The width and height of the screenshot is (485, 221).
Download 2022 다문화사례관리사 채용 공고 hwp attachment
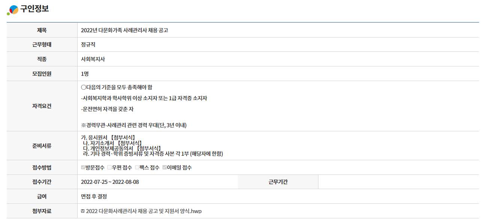tap(144, 211)
